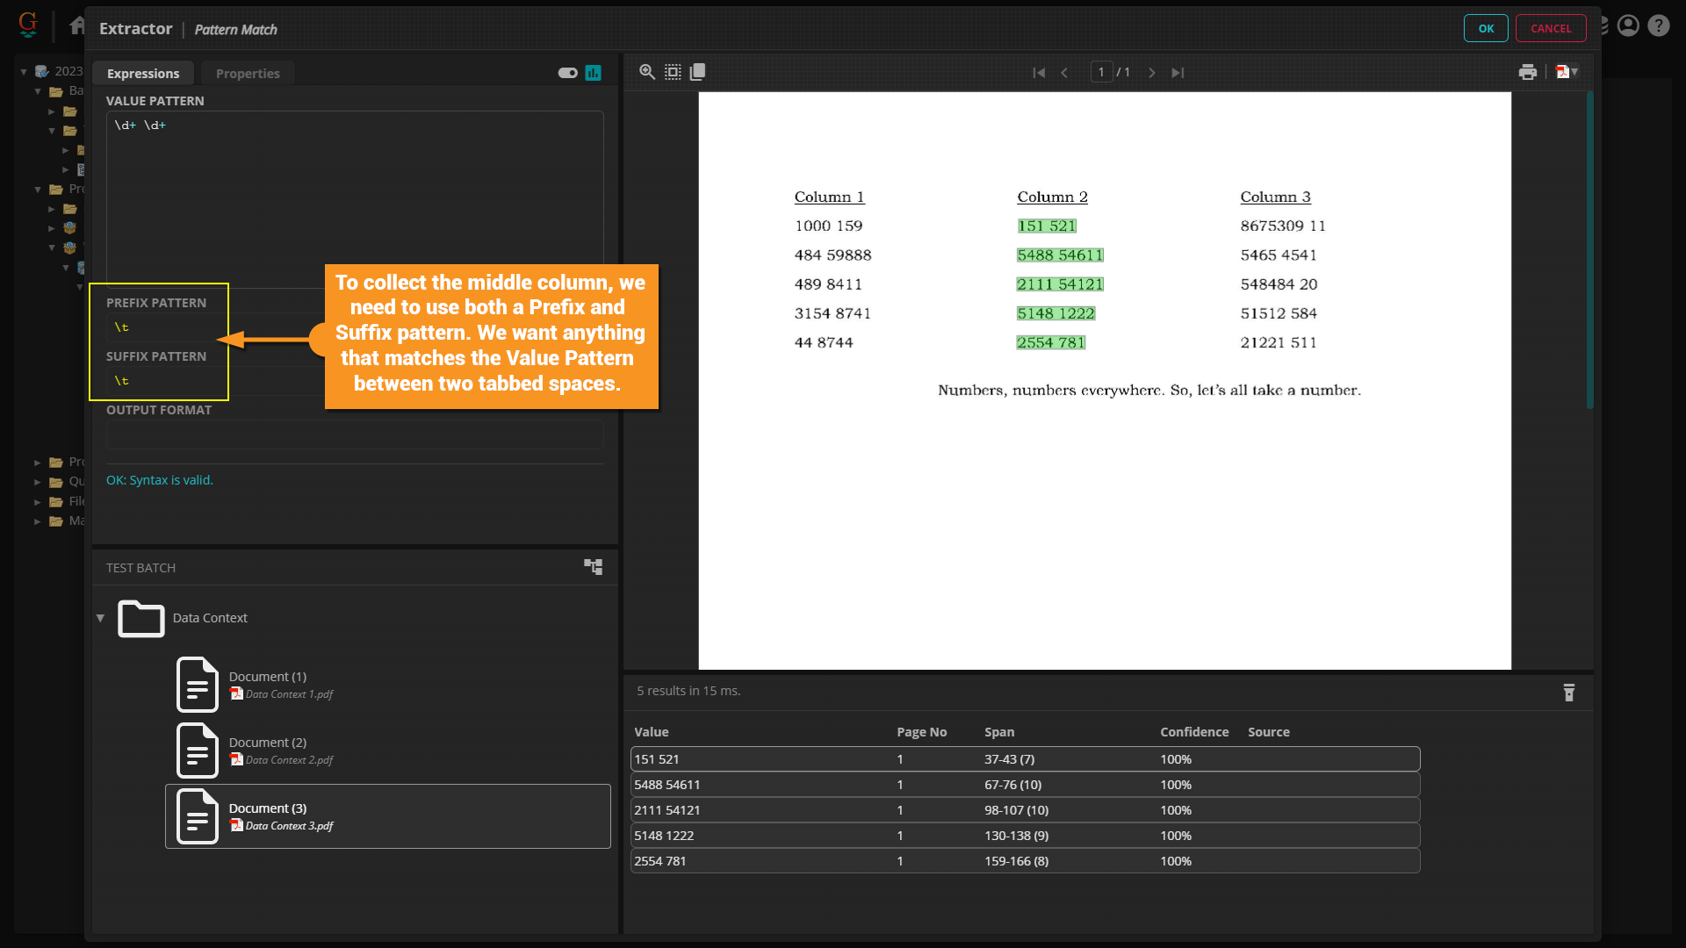
Task: Switch to the Properties tab
Action: (248, 74)
